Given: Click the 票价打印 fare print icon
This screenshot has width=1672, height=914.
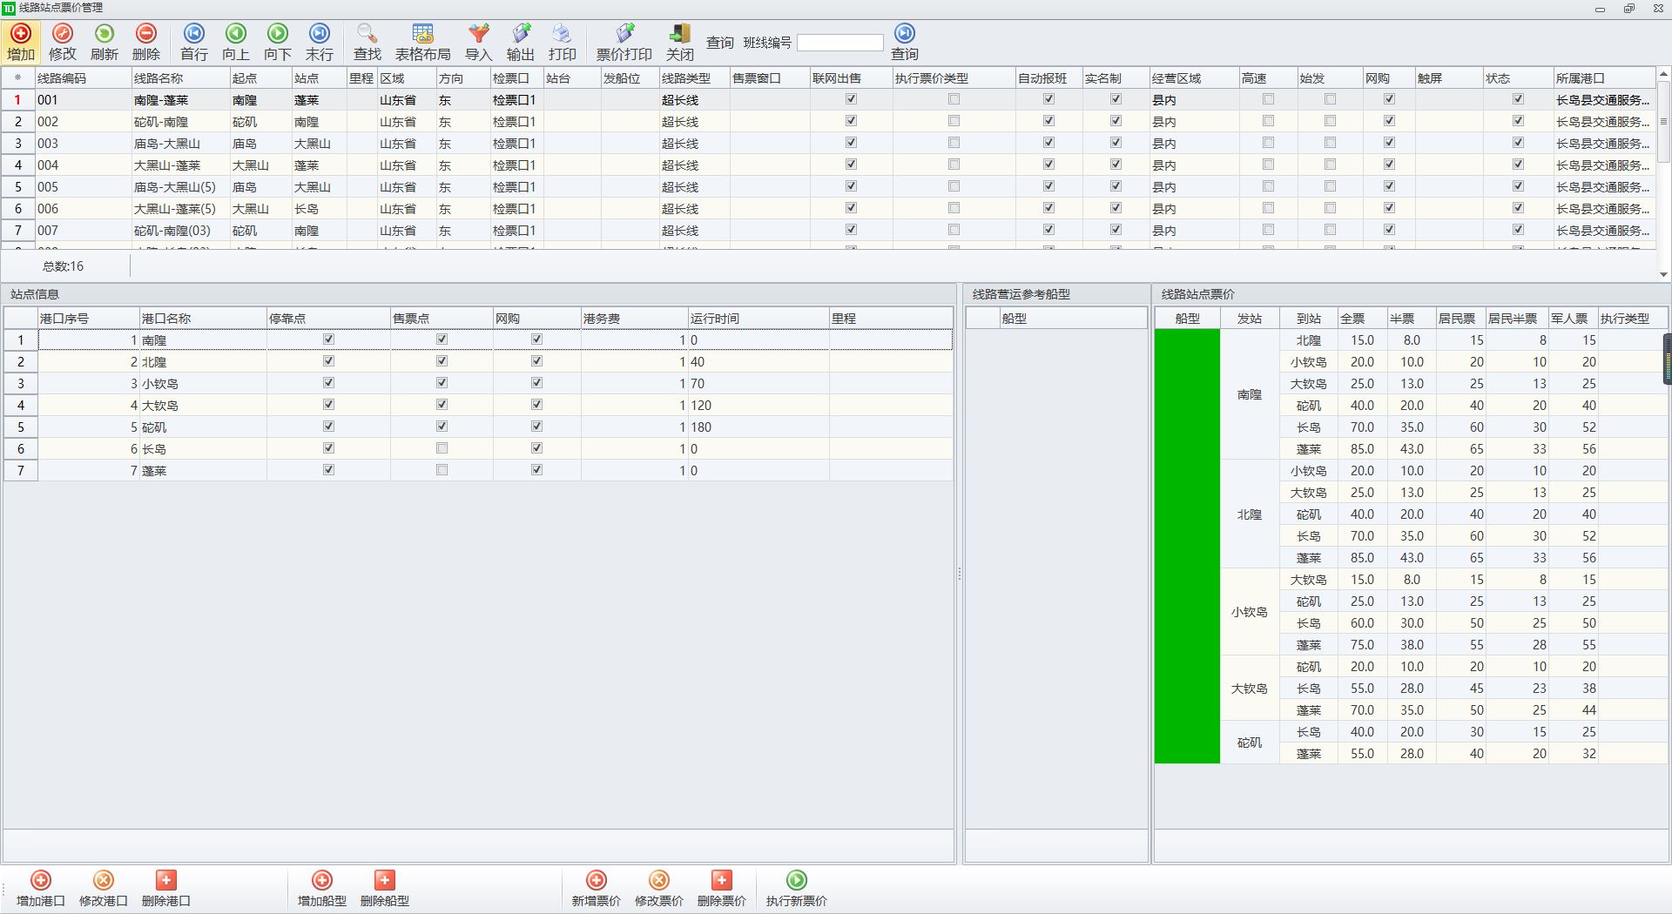Looking at the screenshot, I should coord(624,35).
